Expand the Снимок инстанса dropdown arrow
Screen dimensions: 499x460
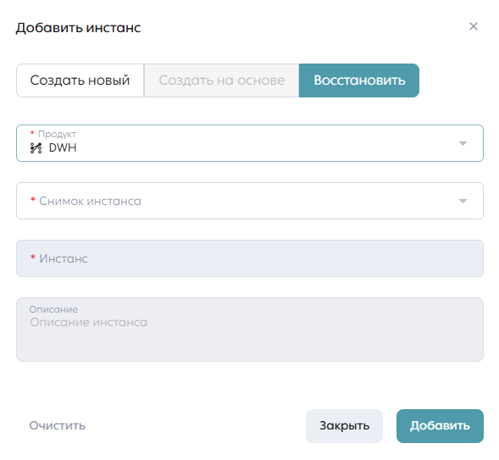coord(463,201)
